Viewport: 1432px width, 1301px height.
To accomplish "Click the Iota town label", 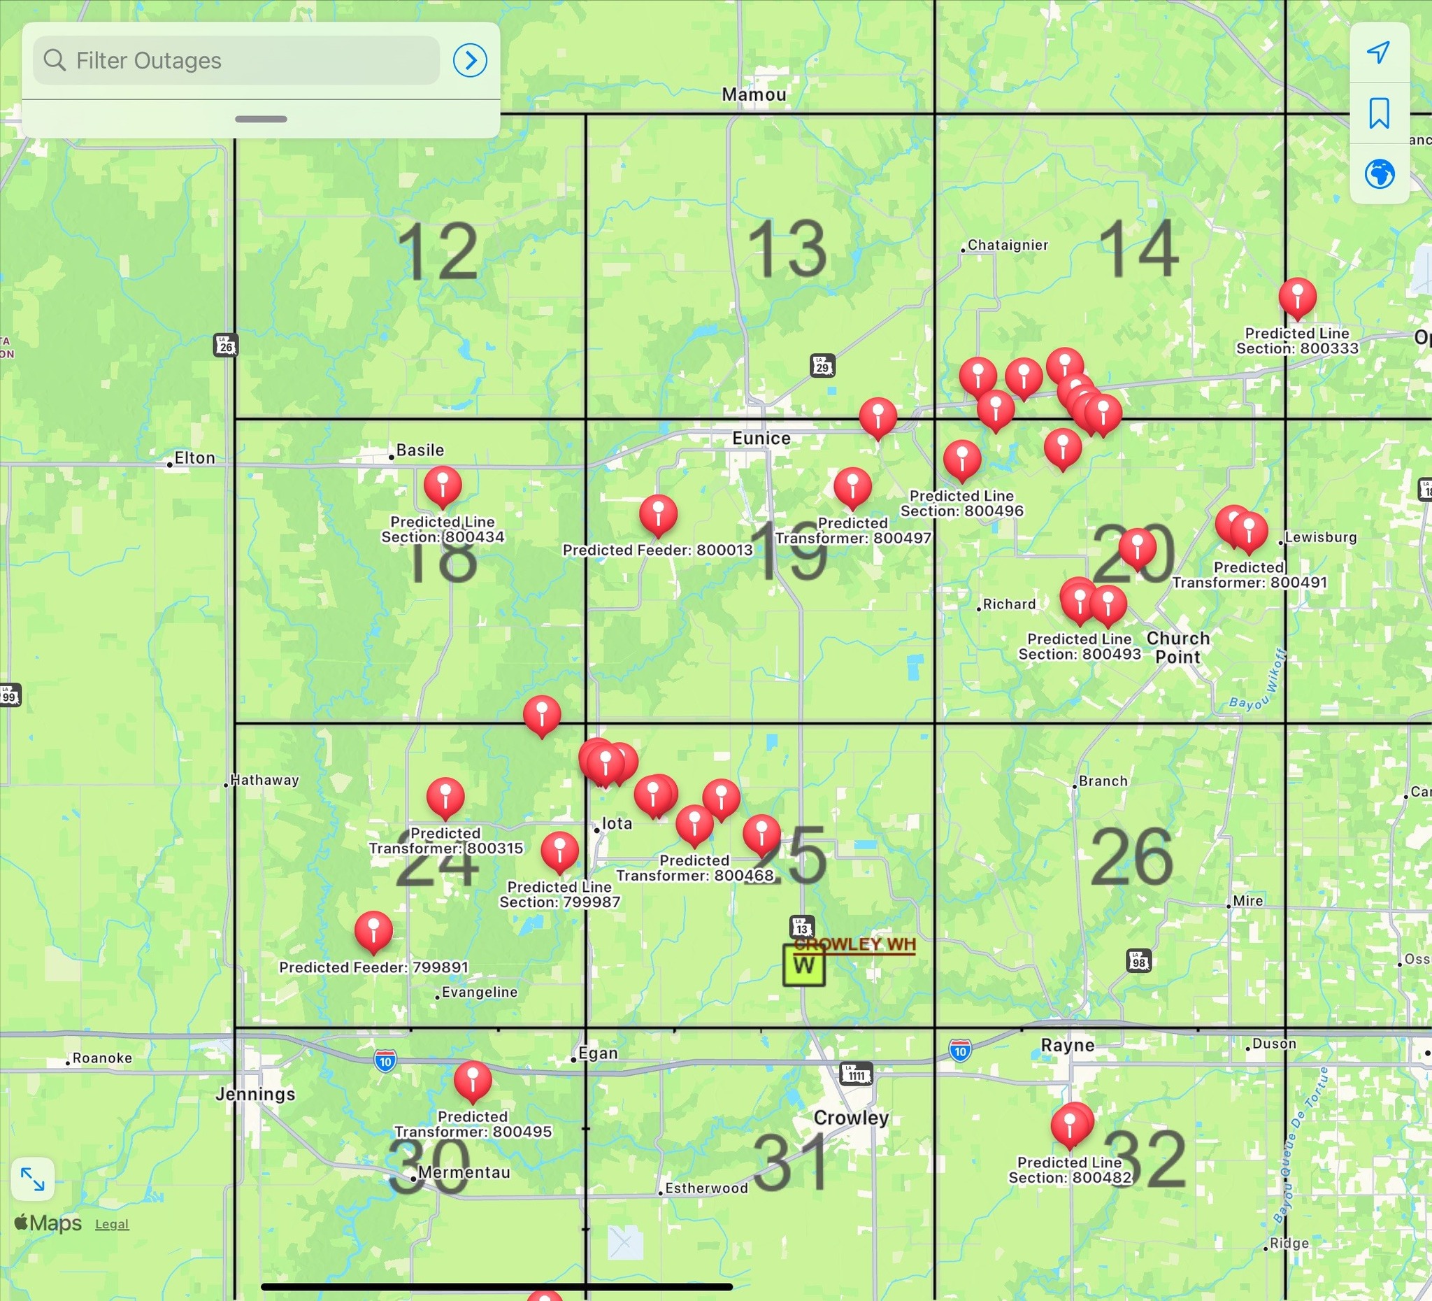I will click(617, 823).
